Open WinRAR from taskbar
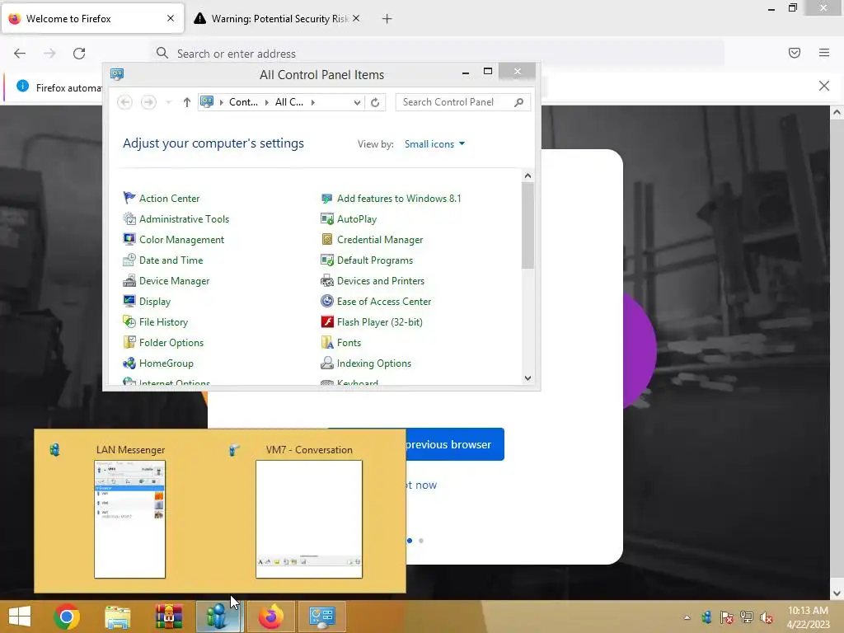 click(168, 617)
